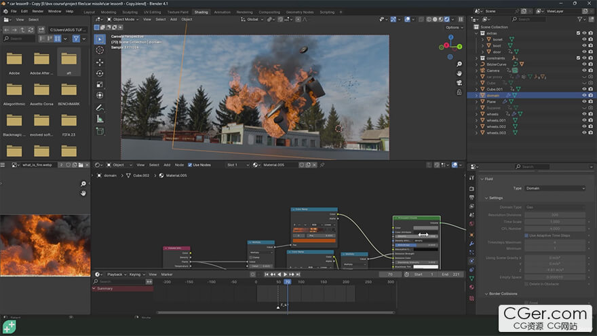Toggle the Use Nodes checkbox
This screenshot has height=336, width=597.
coord(190,165)
